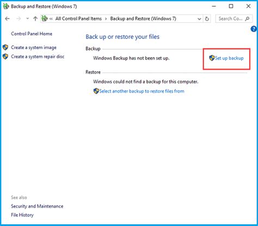This screenshot has height=226, width=258.
Task: Open All Control Panel Items breadcrumb
Action: tap(78, 19)
